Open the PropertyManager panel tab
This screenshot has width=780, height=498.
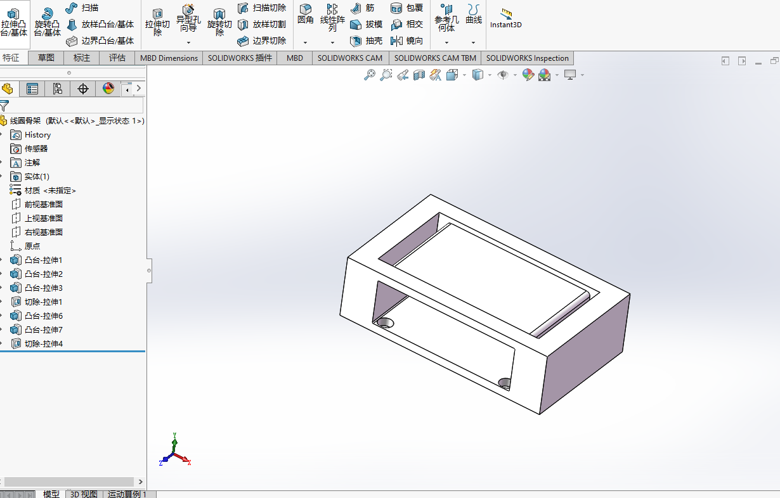32,89
